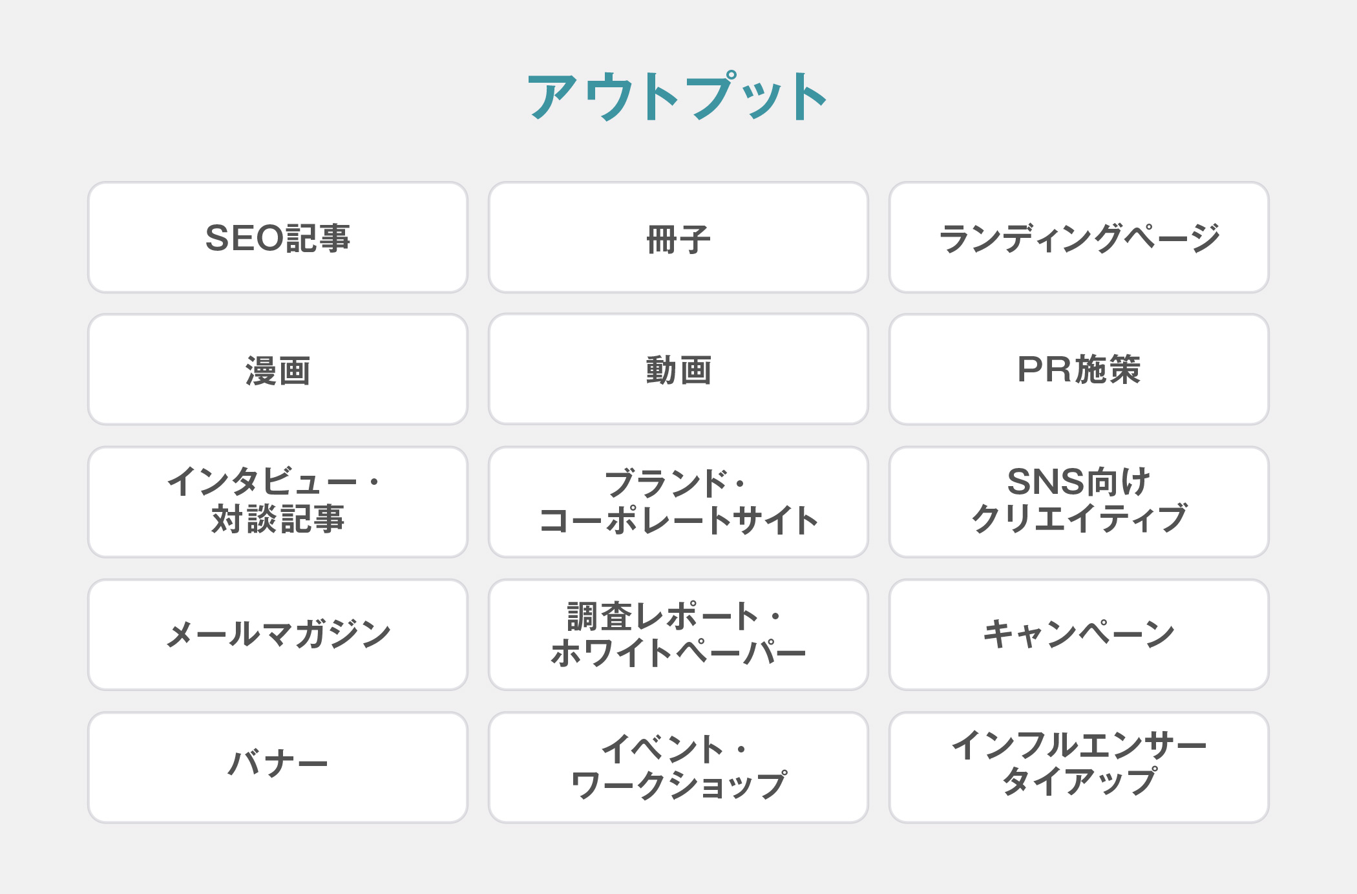1357x894 pixels.
Task: Select the PR施策 card
Action: pos(1078,370)
